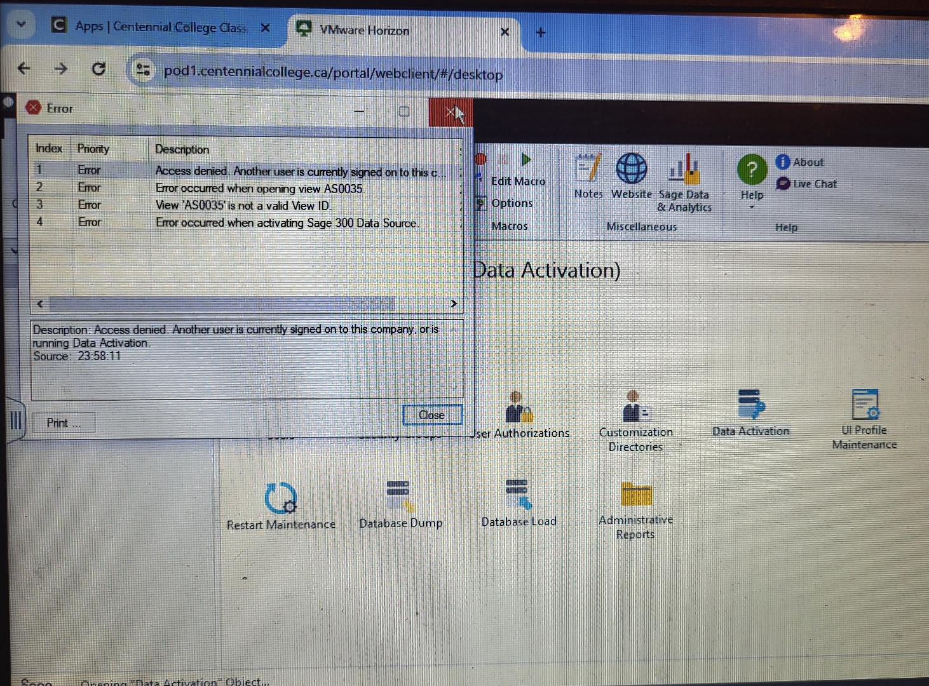The width and height of the screenshot is (929, 686).
Task: Close the error dialog with Close button
Action: coord(431,415)
